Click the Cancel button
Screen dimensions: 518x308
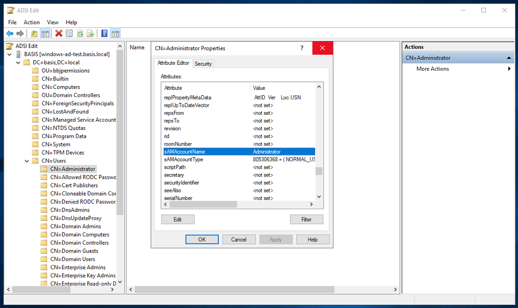[239, 240]
